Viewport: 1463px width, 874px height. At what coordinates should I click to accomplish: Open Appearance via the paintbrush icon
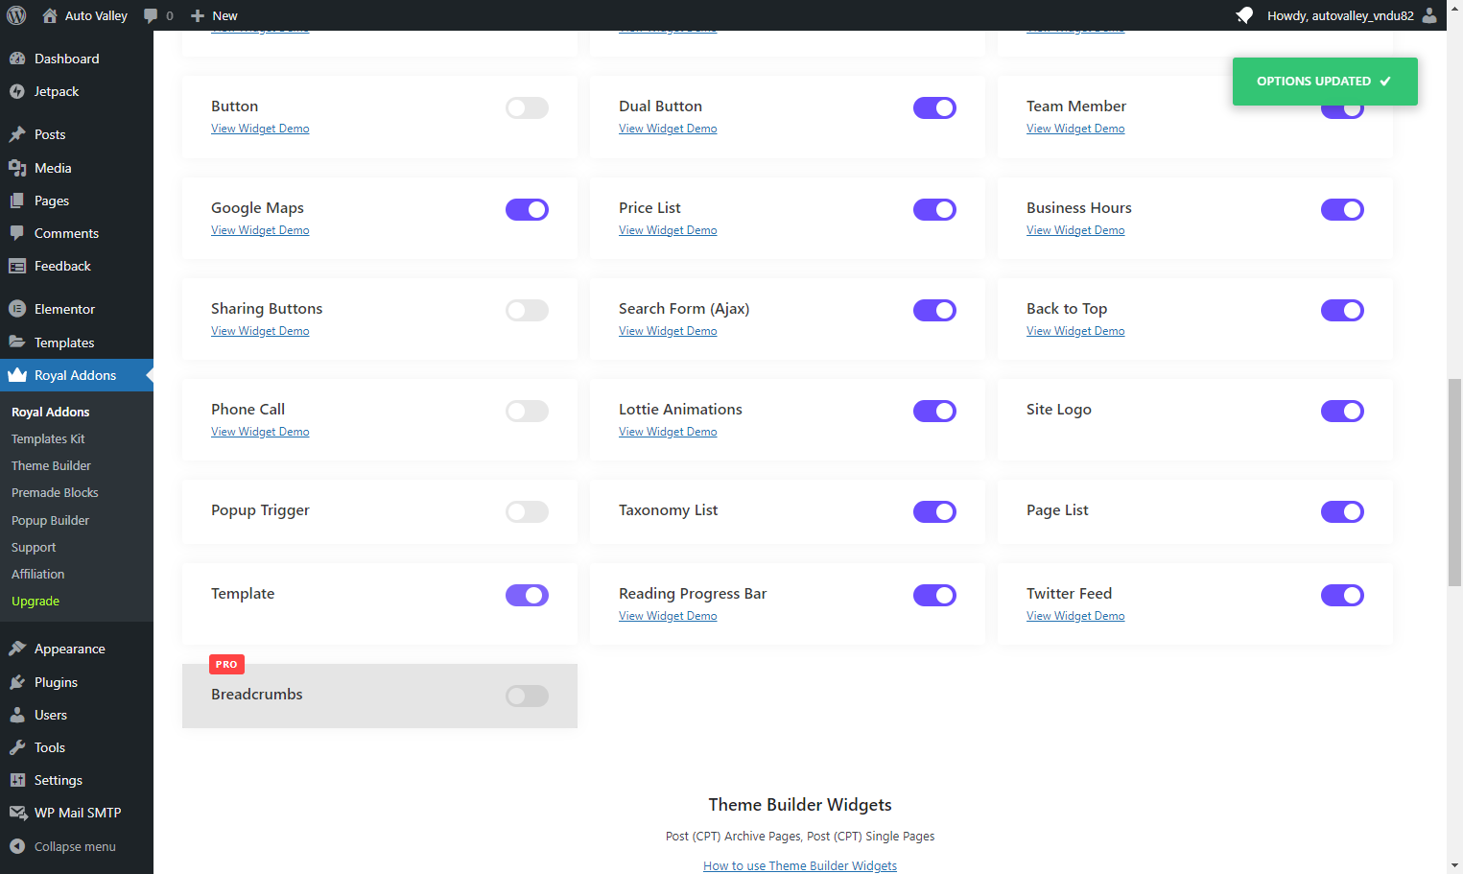click(17, 649)
